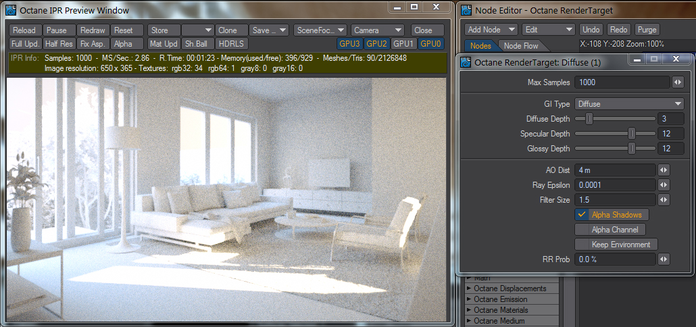This screenshot has width=696, height=327.
Task: Switch to the Node Flow tab
Action: click(521, 46)
